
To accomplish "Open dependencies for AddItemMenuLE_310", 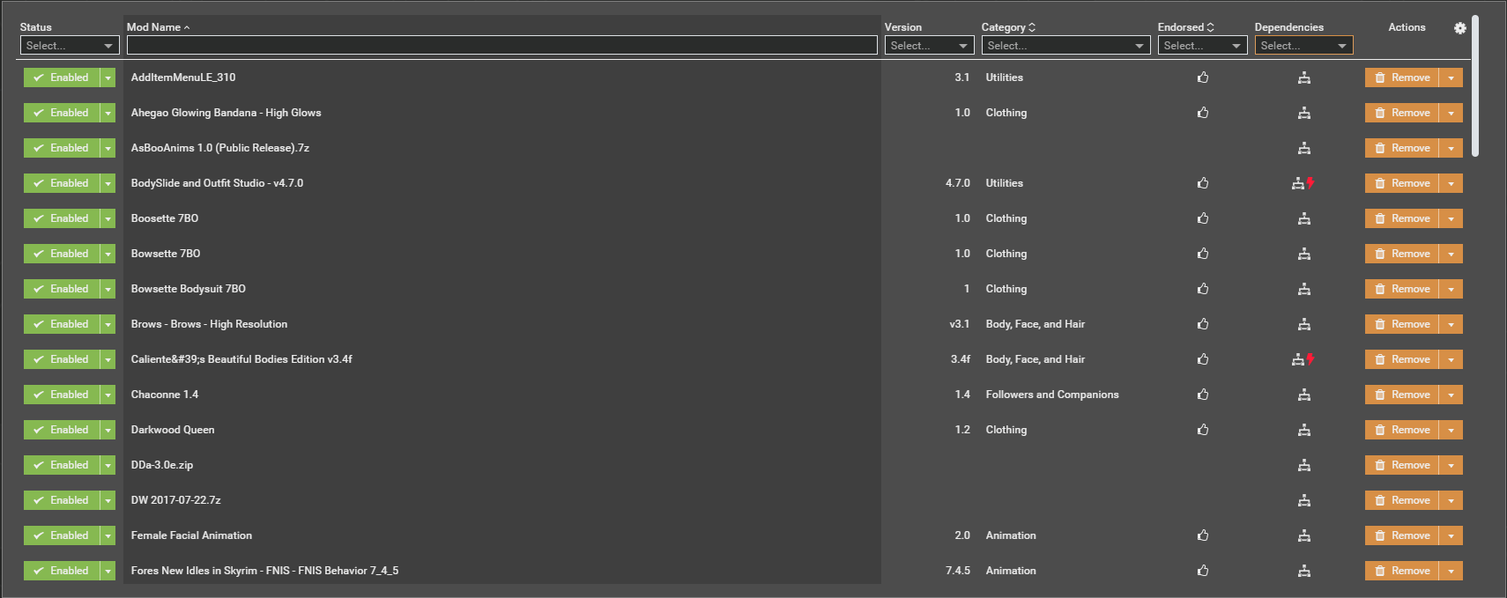I will point(1304,78).
